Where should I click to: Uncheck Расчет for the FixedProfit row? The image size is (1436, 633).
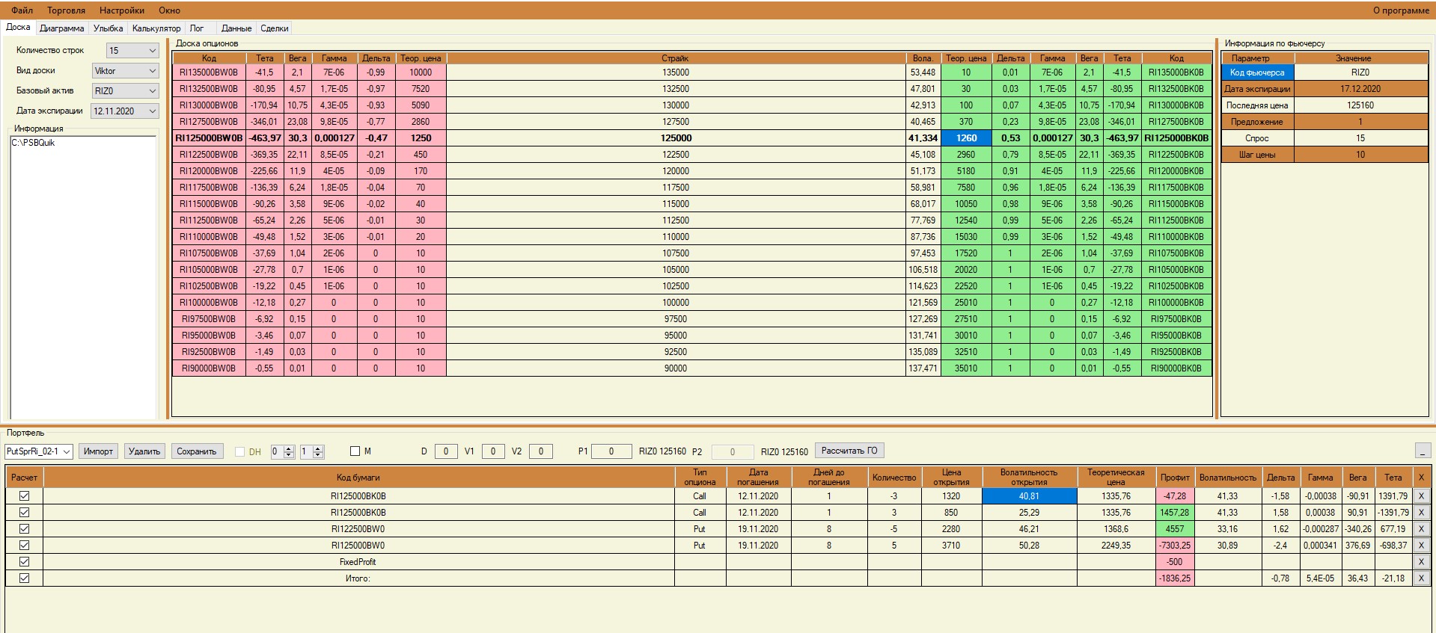pyautogui.click(x=24, y=561)
